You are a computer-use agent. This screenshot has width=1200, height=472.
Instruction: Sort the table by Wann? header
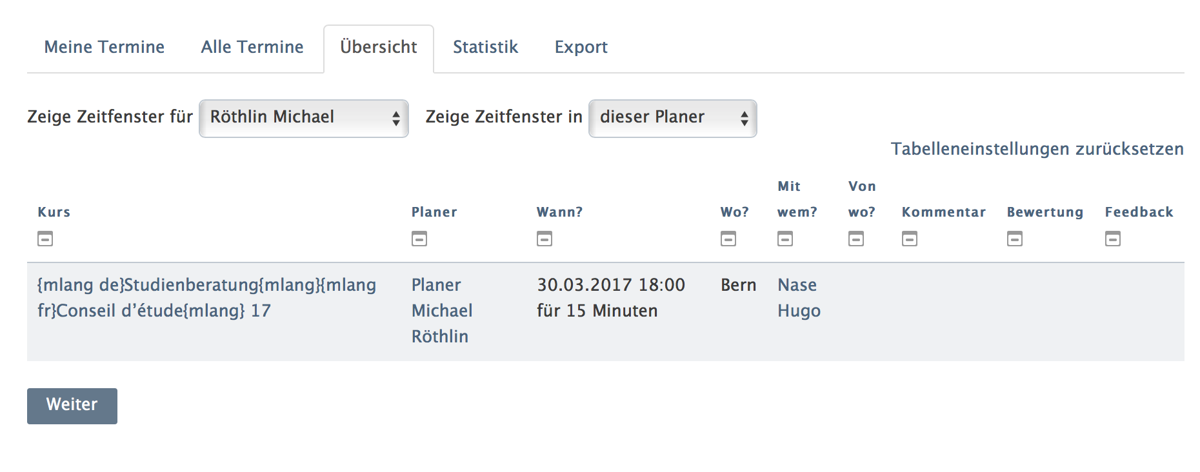coord(559,212)
